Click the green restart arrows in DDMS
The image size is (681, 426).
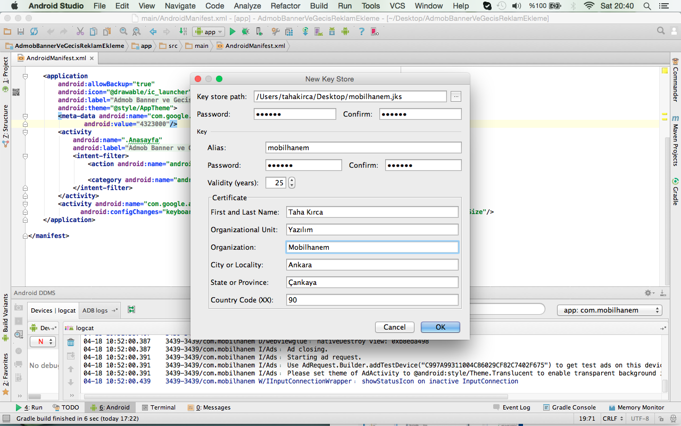click(x=131, y=309)
